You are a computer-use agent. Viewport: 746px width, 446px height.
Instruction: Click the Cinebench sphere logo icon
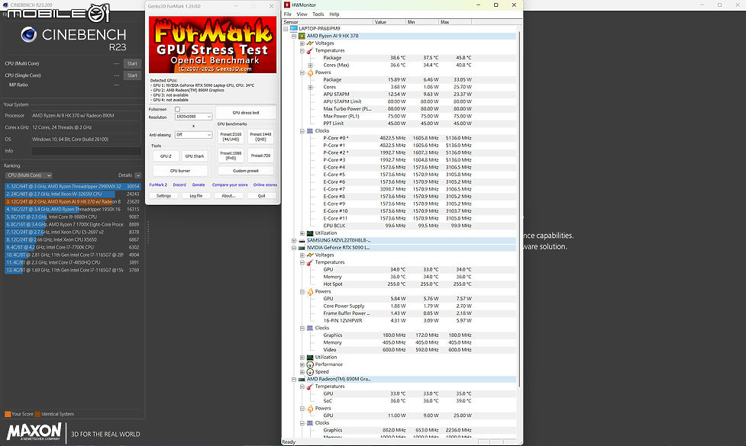[x=28, y=34]
